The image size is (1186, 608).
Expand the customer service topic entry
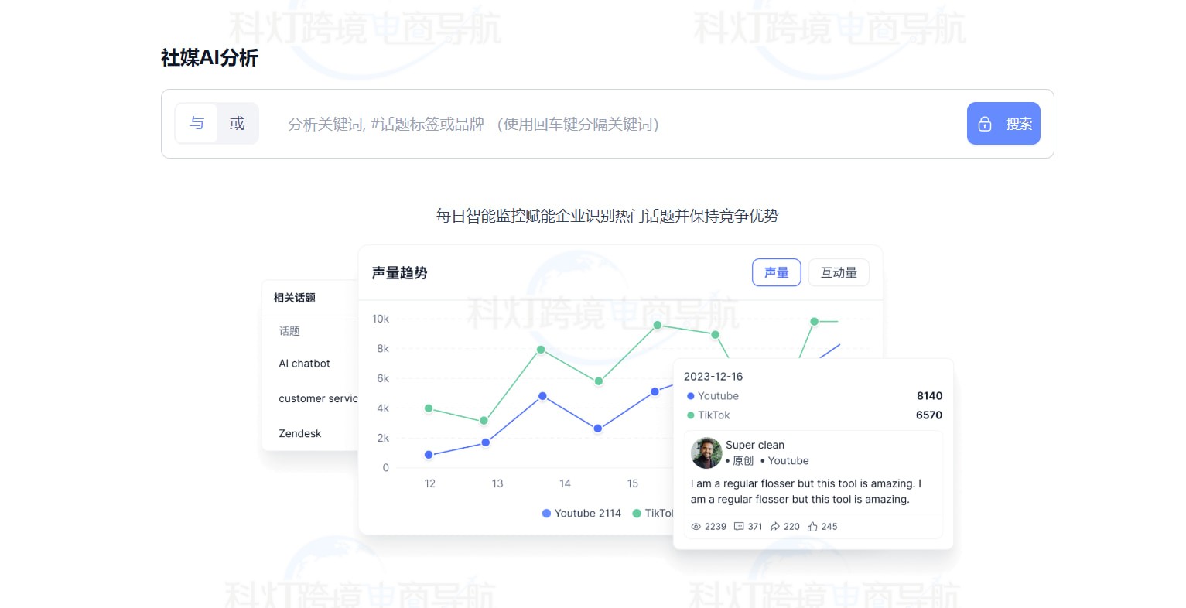pyautogui.click(x=319, y=398)
